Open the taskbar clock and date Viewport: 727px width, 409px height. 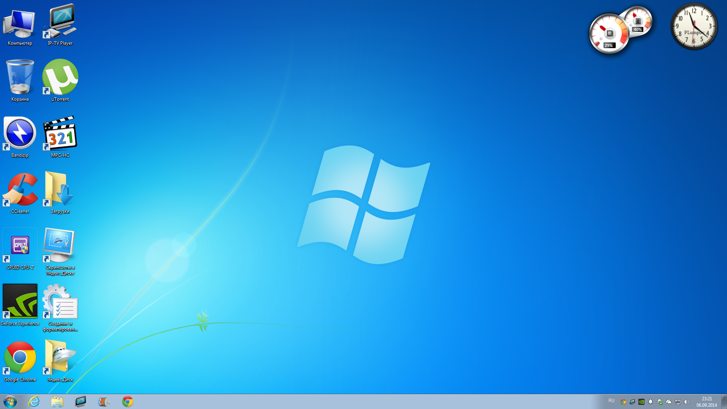coord(706,402)
